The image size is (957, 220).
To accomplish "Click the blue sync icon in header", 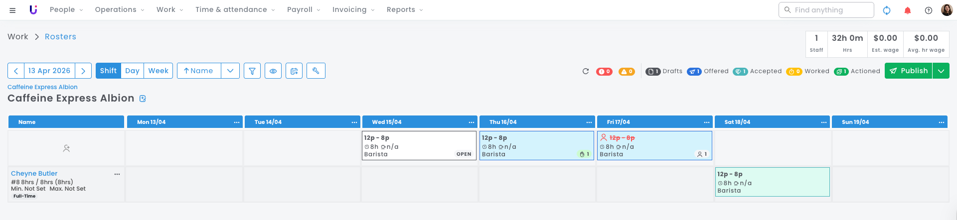I will tap(887, 10).
